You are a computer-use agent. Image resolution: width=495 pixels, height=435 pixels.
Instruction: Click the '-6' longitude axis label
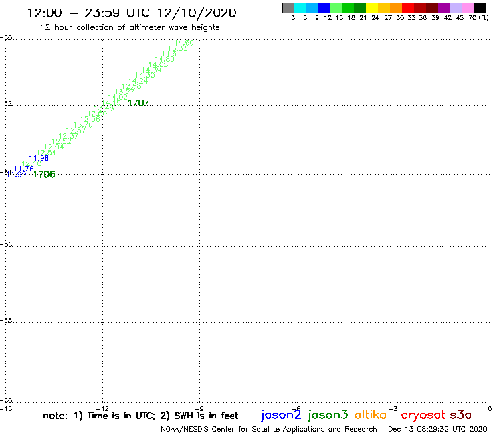pos(296,408)
